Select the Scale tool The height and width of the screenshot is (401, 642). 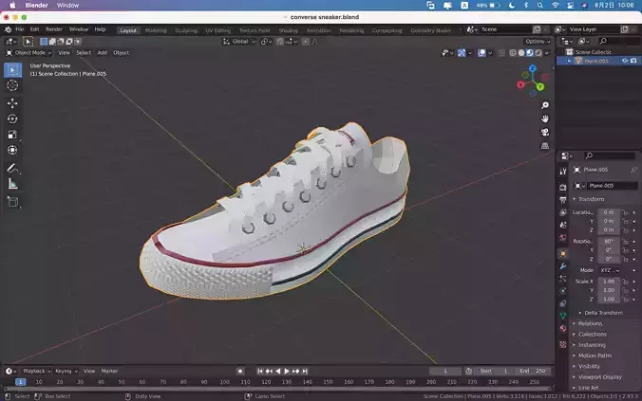tap(12, 135)
